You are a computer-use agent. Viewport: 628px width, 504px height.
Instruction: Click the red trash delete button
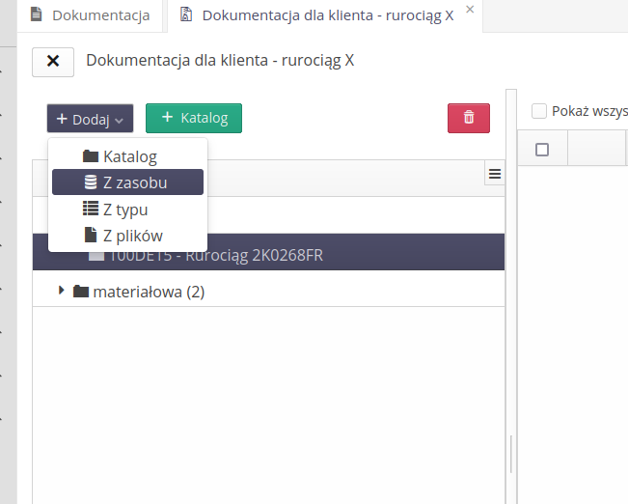tap(469, 118)
